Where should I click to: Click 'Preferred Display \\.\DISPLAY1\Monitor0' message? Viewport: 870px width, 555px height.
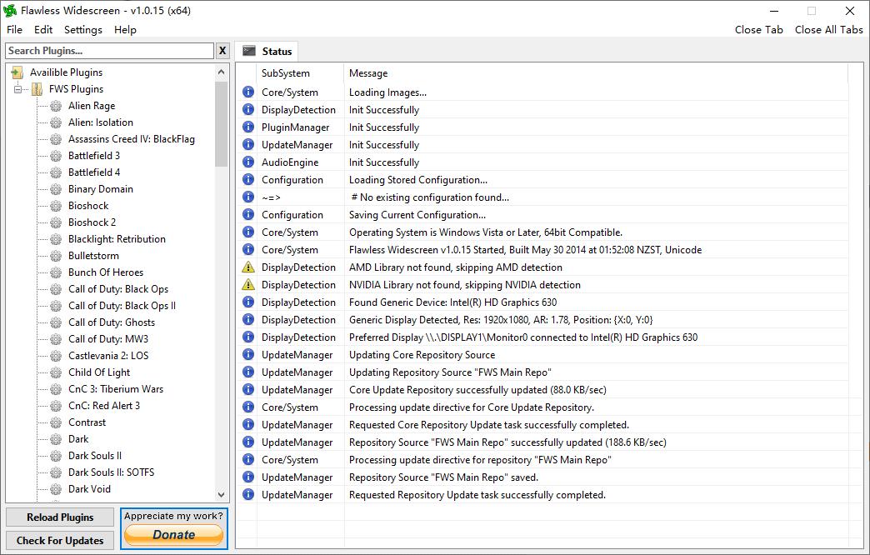pos(523,337)
